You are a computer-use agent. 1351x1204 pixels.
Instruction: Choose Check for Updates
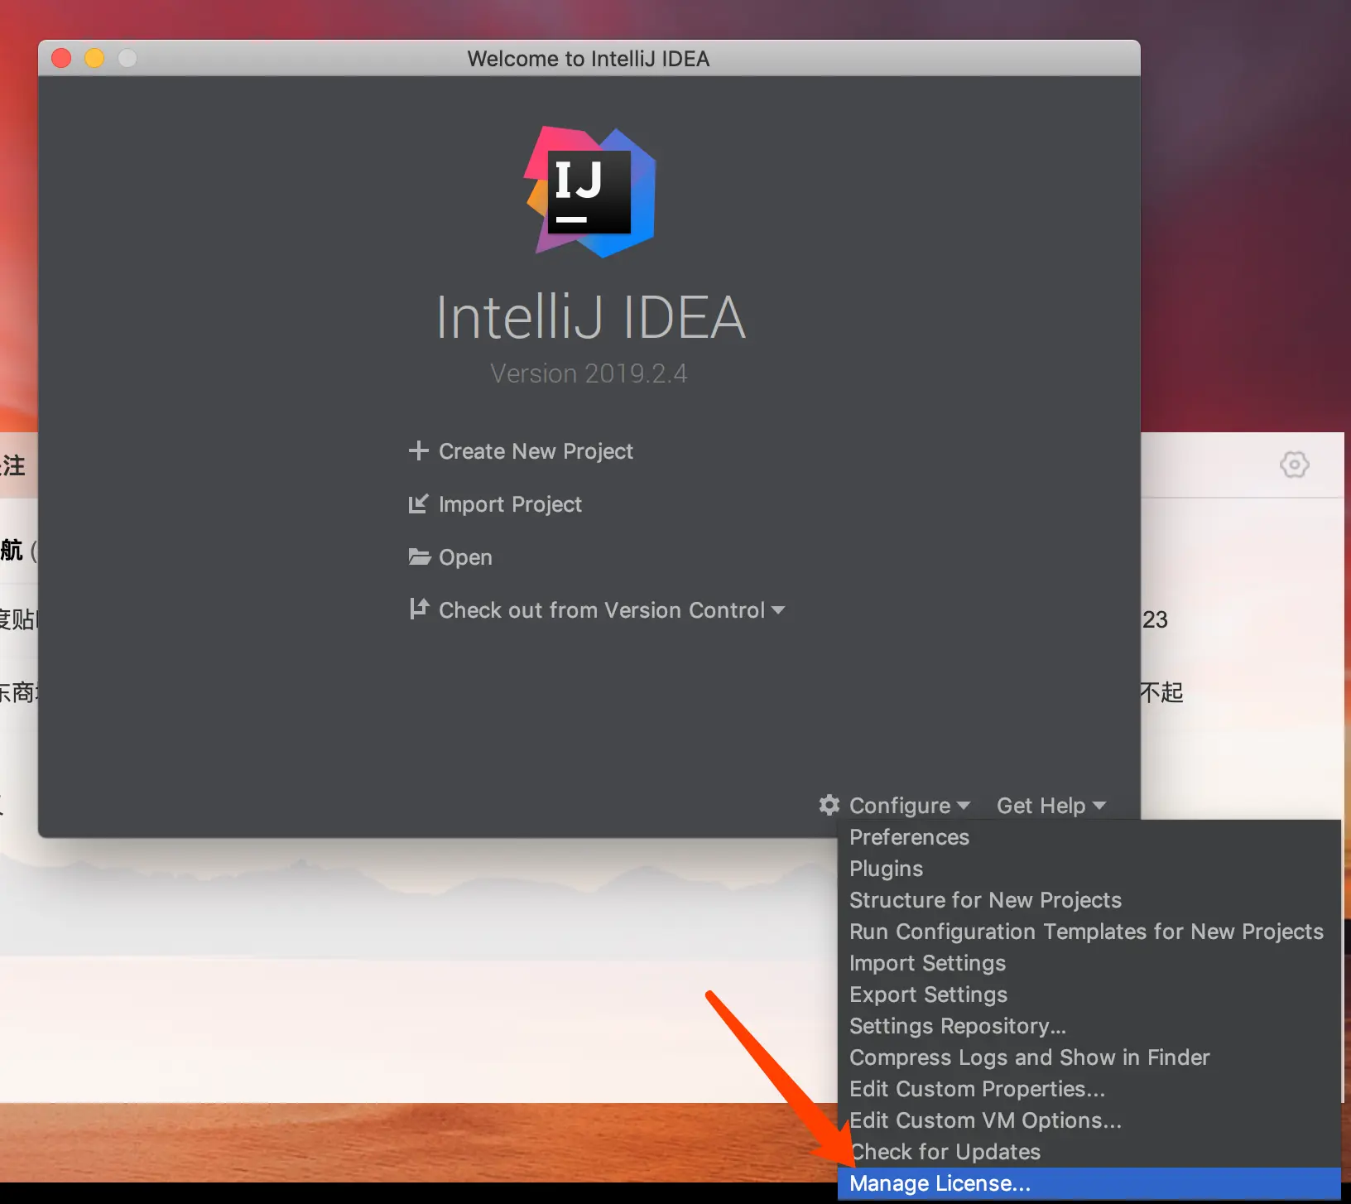pyautogui.click(x=1089, y=1152)
